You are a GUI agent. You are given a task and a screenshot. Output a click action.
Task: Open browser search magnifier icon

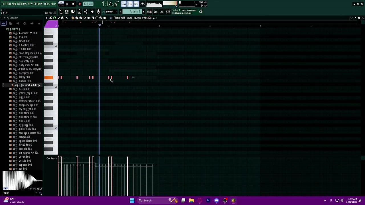[40, 193]
